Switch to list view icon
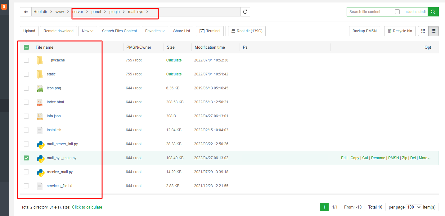This screenshot has width=445, height=216. (x=434, y=31)
